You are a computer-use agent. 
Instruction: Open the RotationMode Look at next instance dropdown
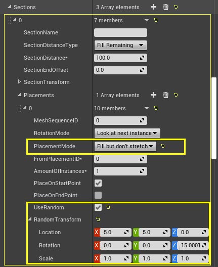pyautogui.click(x=127, y=133)
